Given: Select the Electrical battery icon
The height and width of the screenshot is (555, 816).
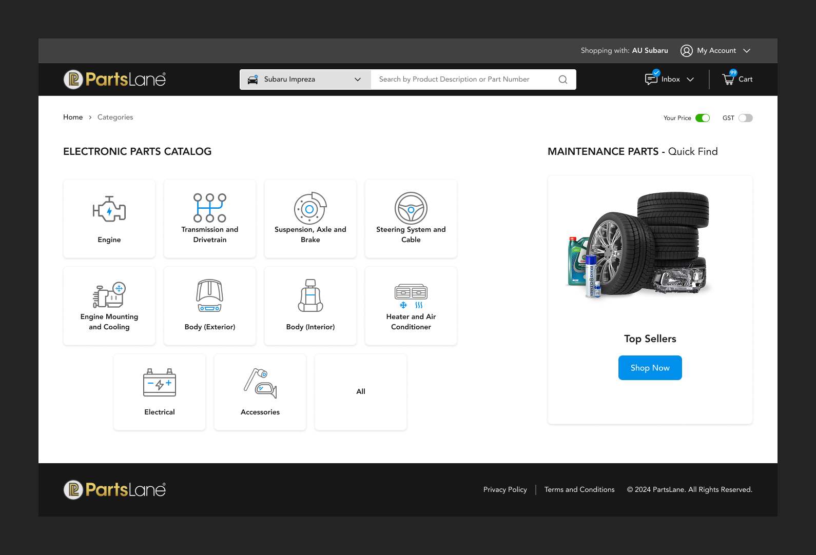Looking at the screenshot, I should [160, 383].
